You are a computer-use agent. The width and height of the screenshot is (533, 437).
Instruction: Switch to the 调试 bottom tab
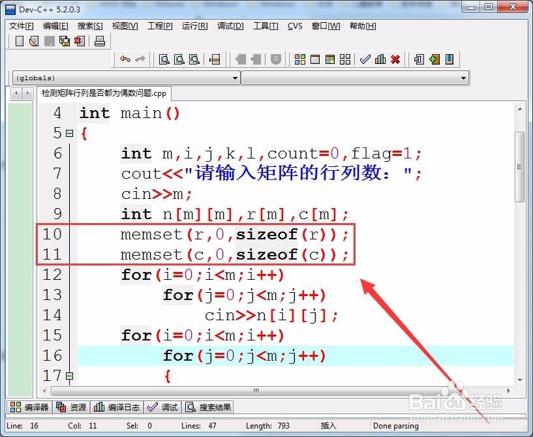click(x=162, y=407)
